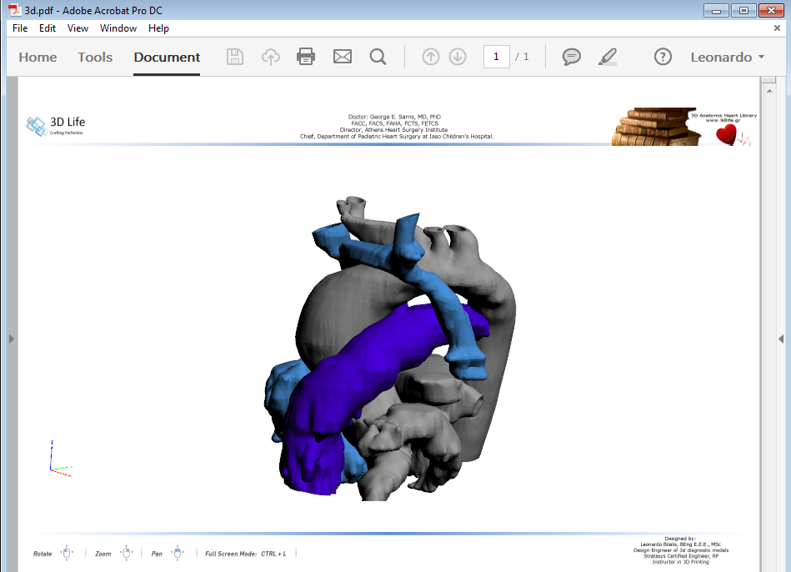Click the total page count '/ 1'
The width and height of the screenshot is (791, 572).
click(522, 57)
